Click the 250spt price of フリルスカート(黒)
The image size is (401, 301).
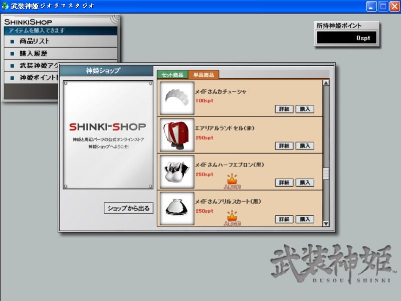(205, 211)
